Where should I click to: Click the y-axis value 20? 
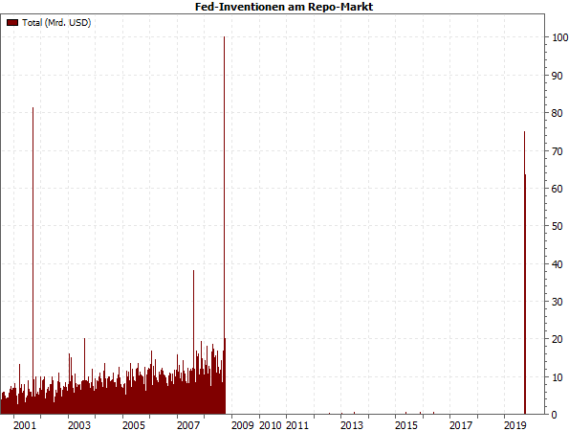click(557, 339)
